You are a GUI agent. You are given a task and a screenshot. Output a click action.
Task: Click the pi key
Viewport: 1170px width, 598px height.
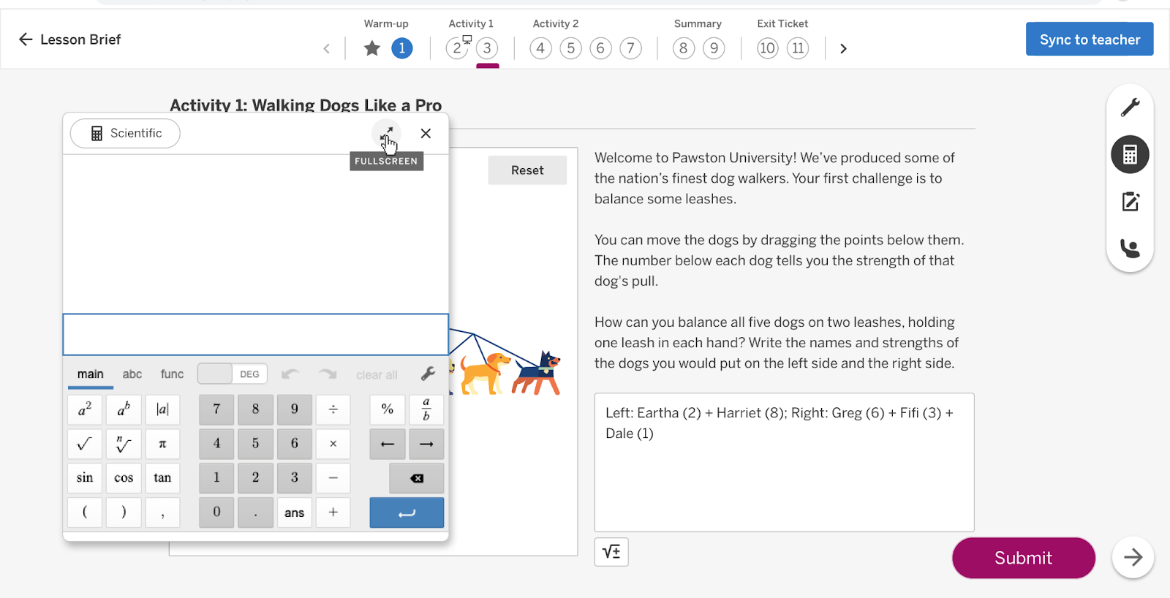tap(162, 444)
